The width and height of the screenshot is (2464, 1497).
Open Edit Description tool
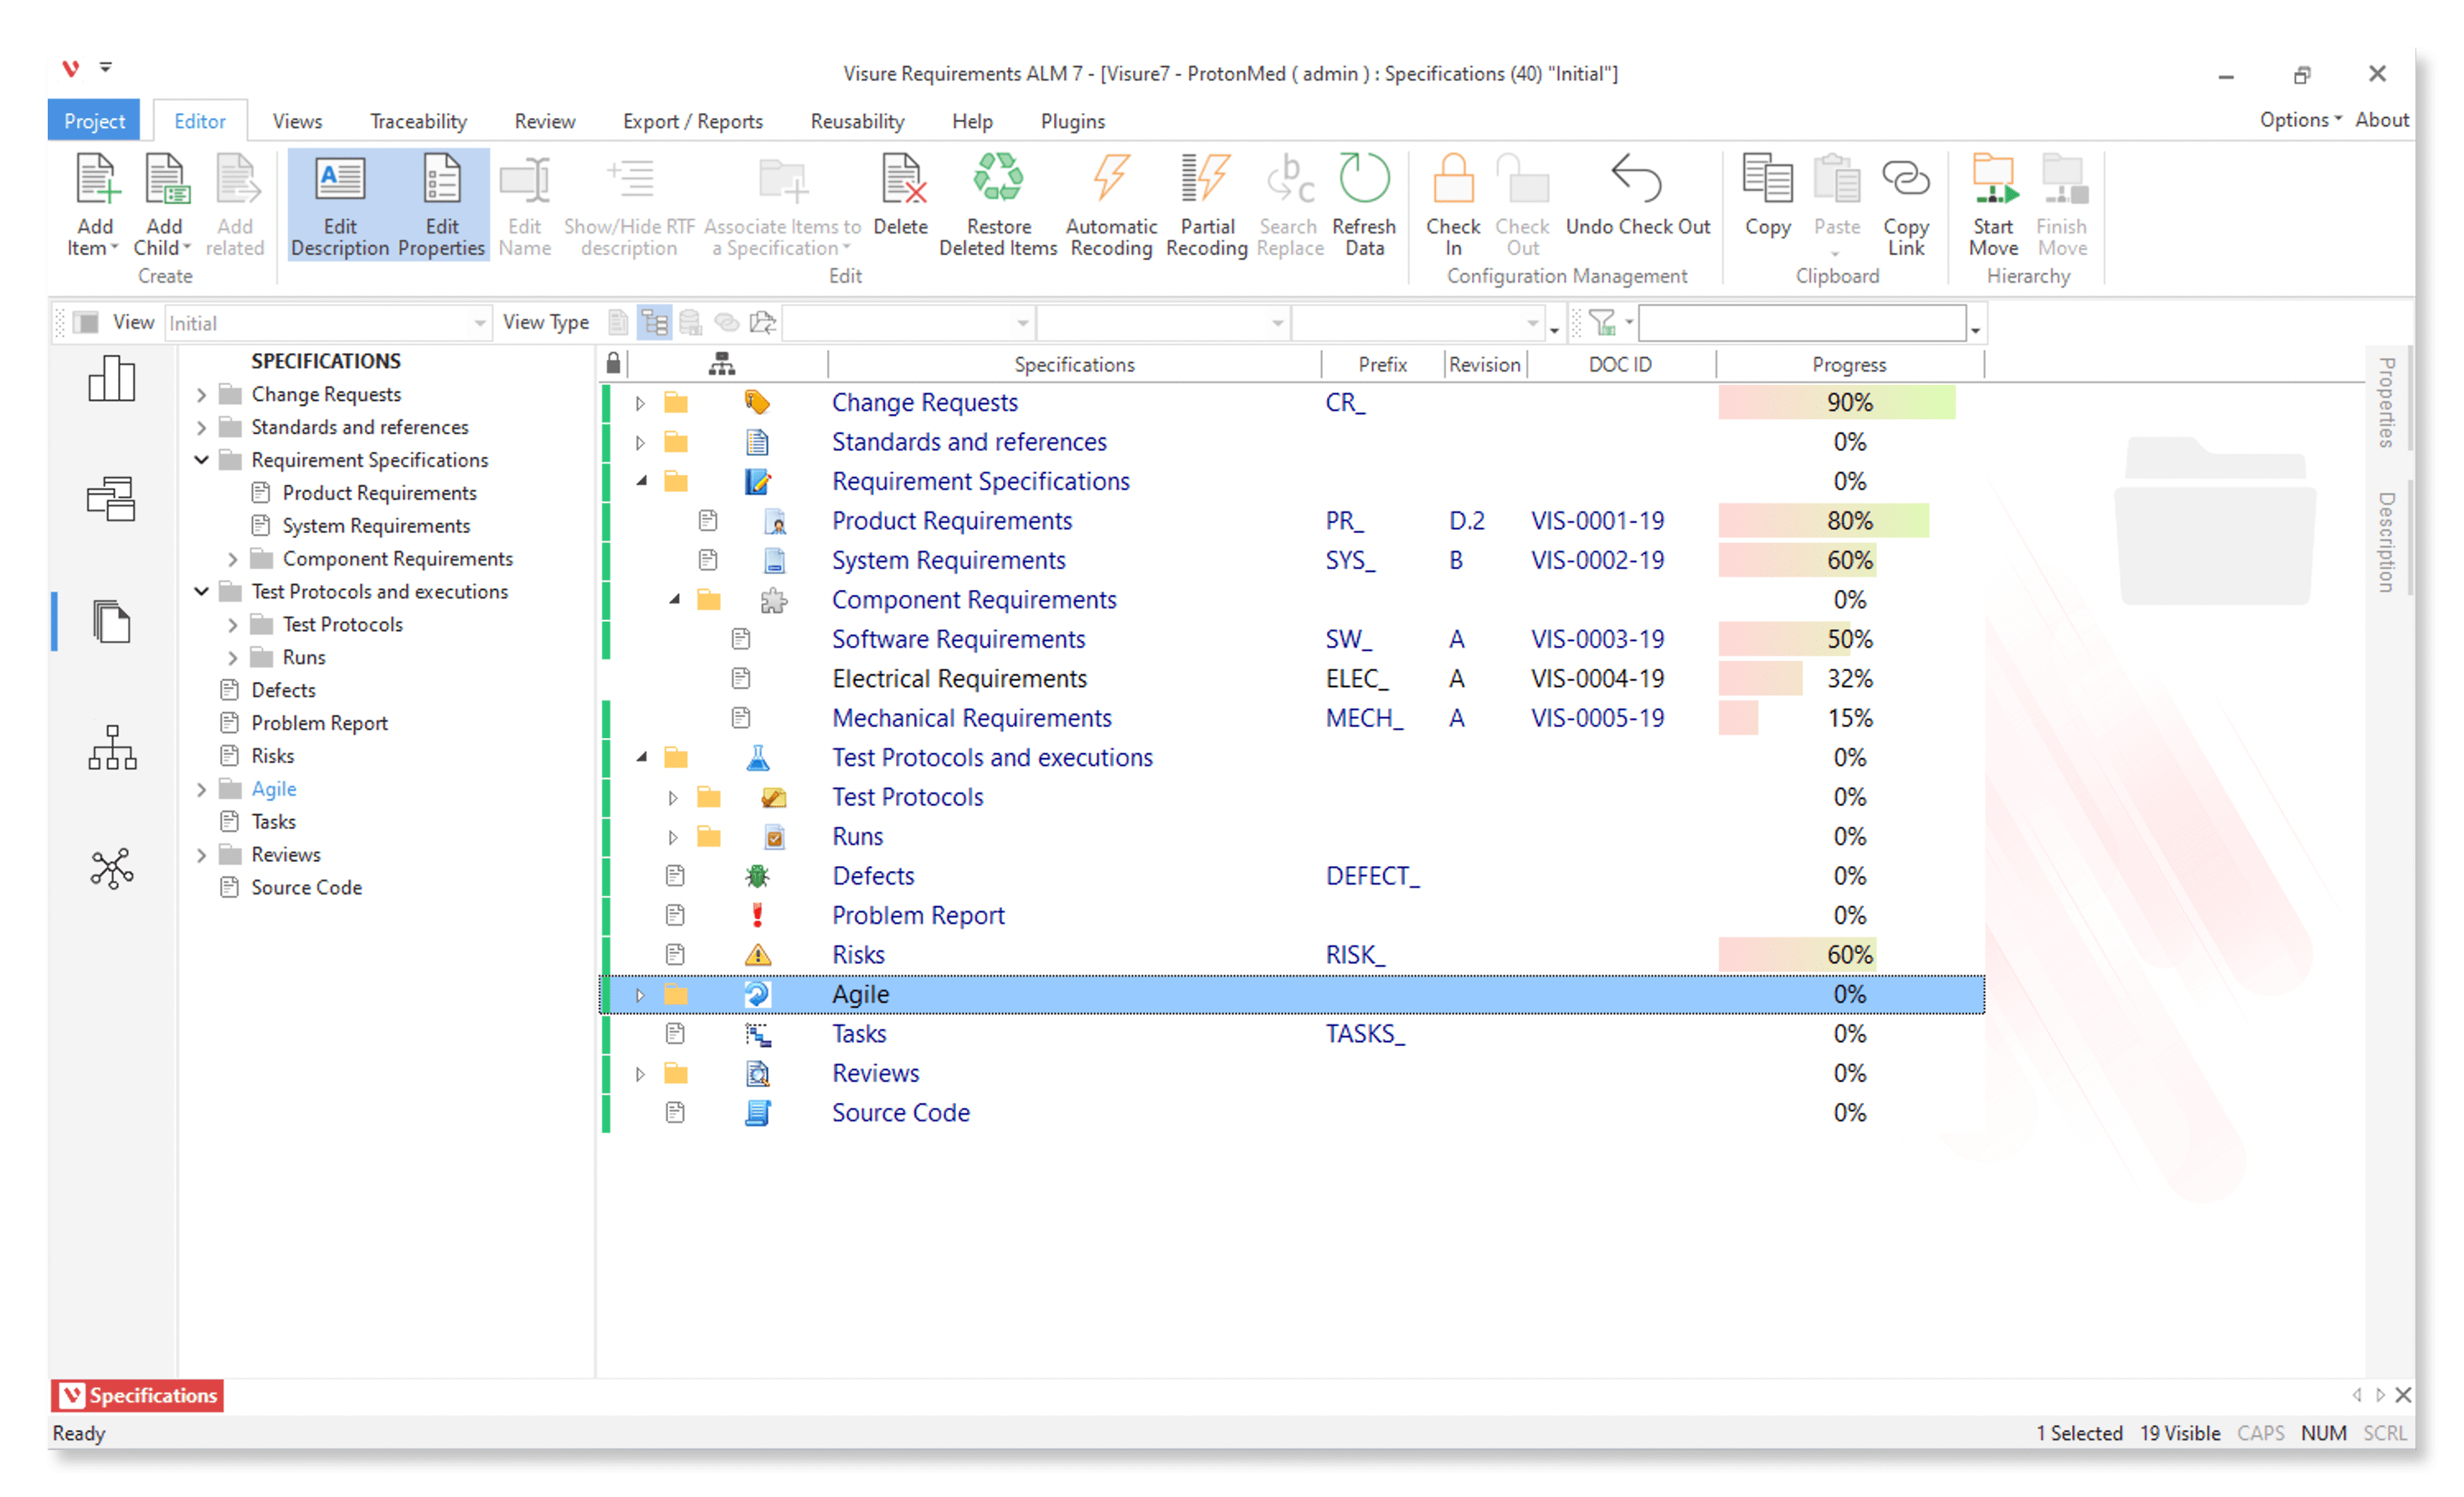(340, 204)
